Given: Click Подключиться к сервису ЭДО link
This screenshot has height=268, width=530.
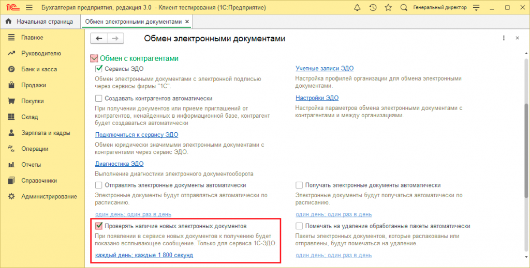Looking at the screenshot, I should click(x=137, y=134).
